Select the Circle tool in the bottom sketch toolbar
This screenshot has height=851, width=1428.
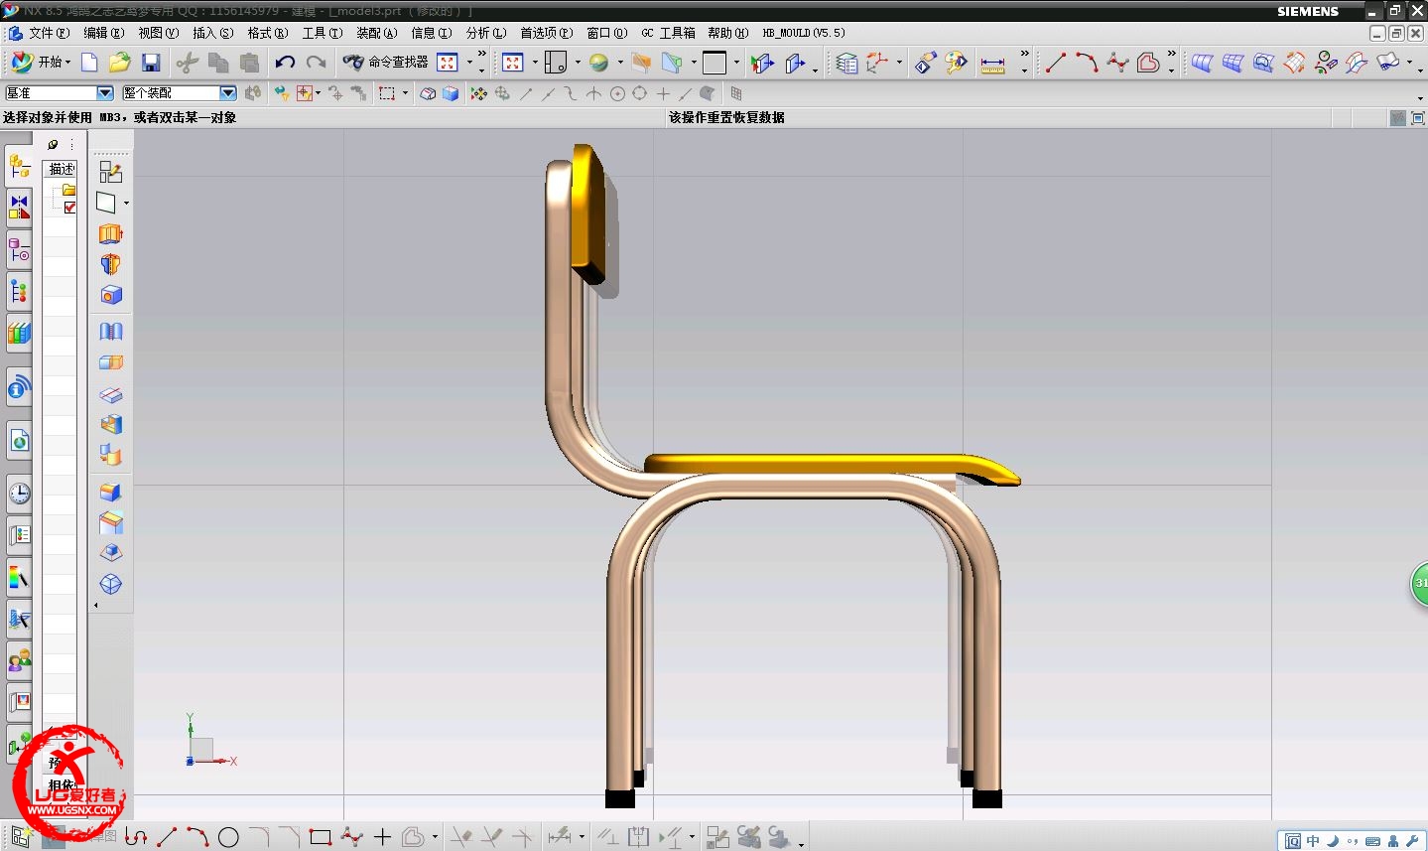click(228, 837)
